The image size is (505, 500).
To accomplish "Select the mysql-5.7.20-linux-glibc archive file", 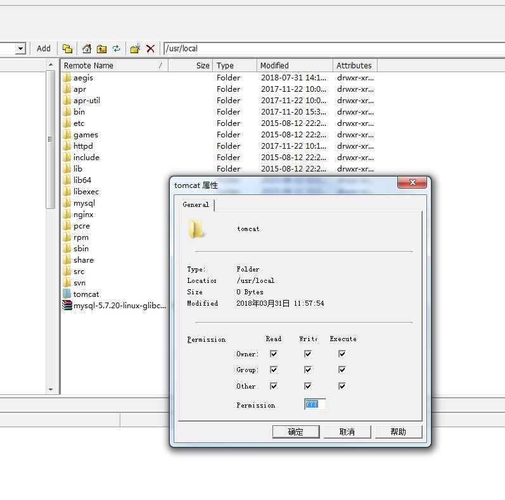I will [114, 305].
